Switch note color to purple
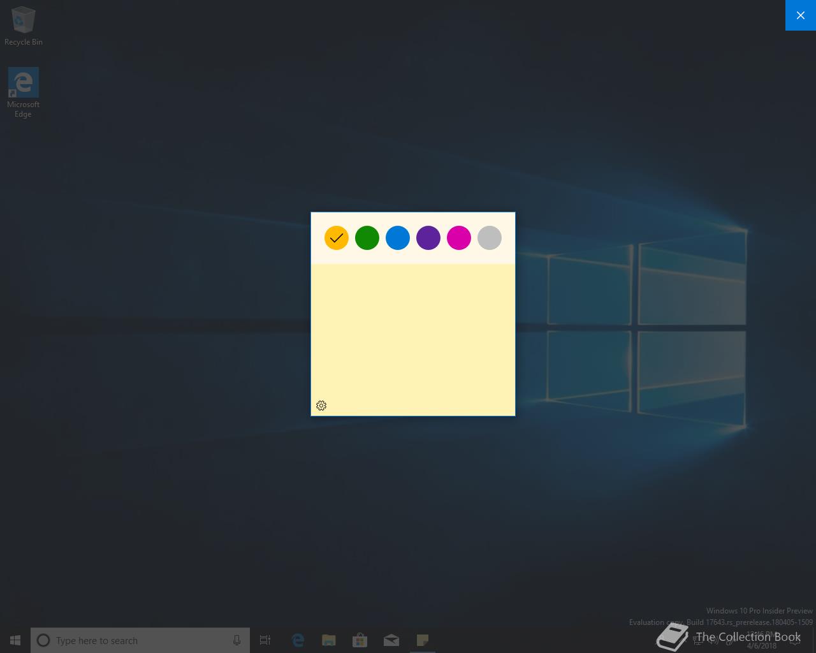 [x=428, y=238]
